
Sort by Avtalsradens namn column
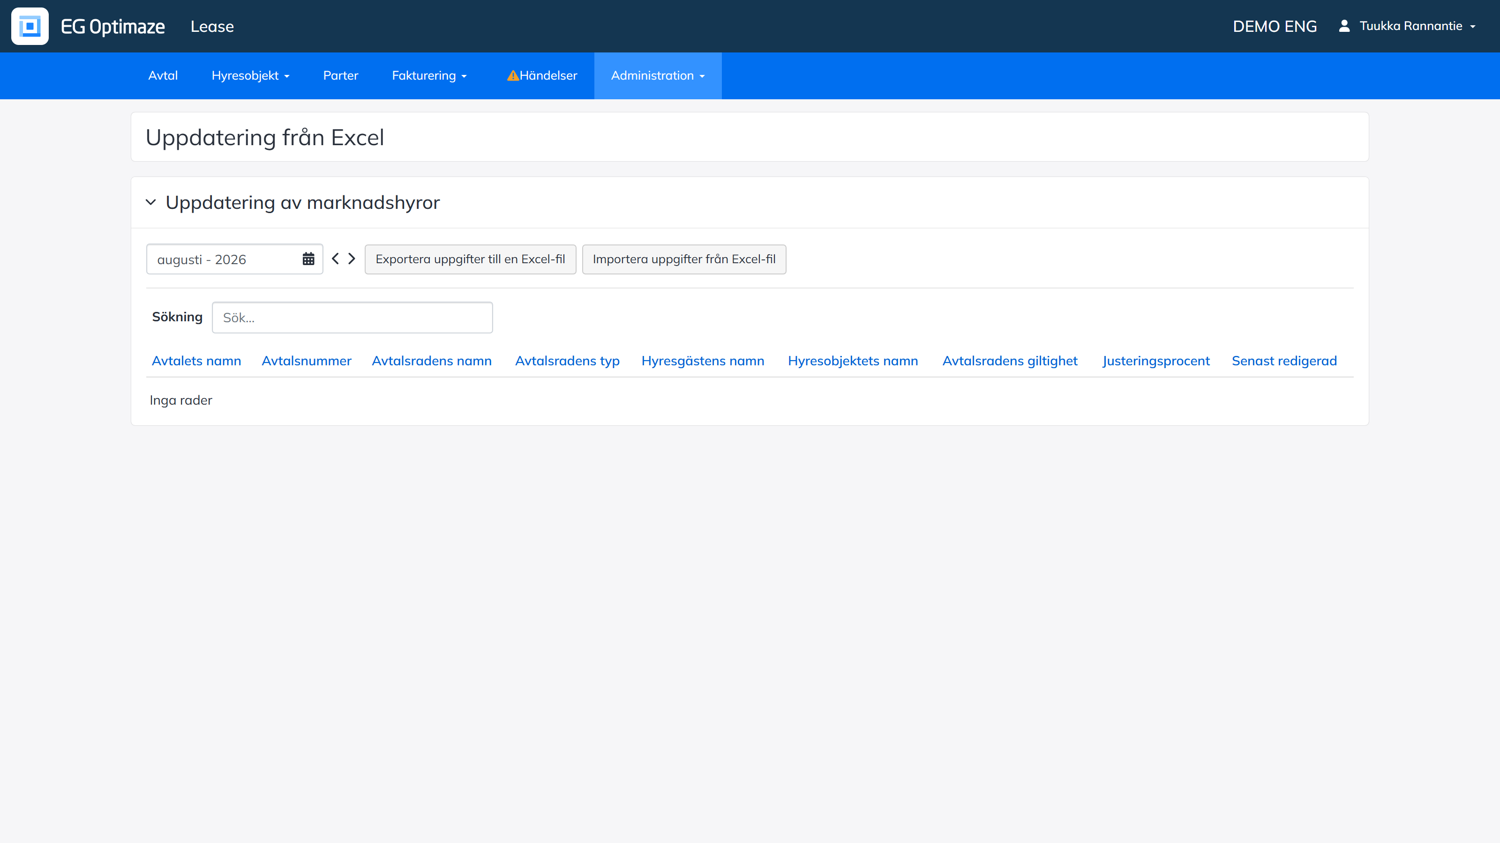431,361
